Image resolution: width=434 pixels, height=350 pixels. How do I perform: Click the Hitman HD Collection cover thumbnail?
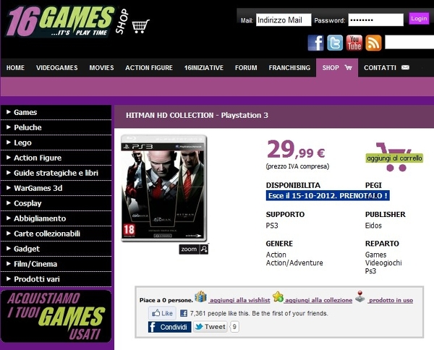coord(164,188)
